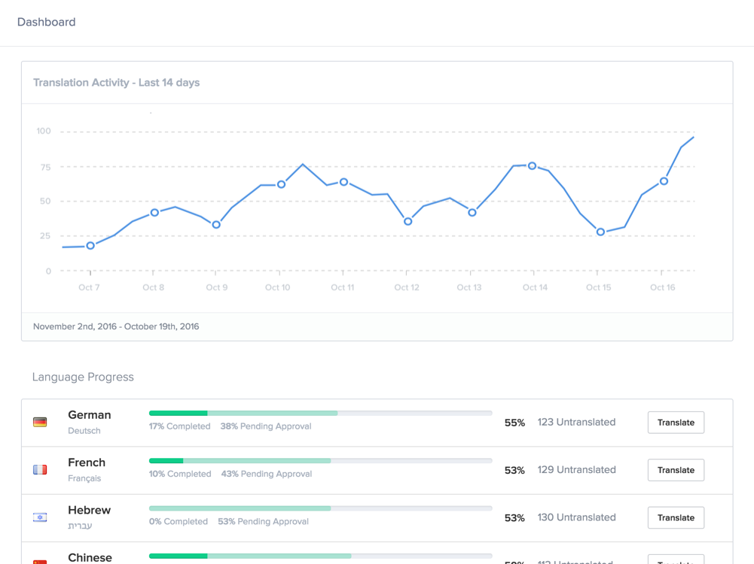Click the Oct 12 data point circle

[x=408, y=222]
